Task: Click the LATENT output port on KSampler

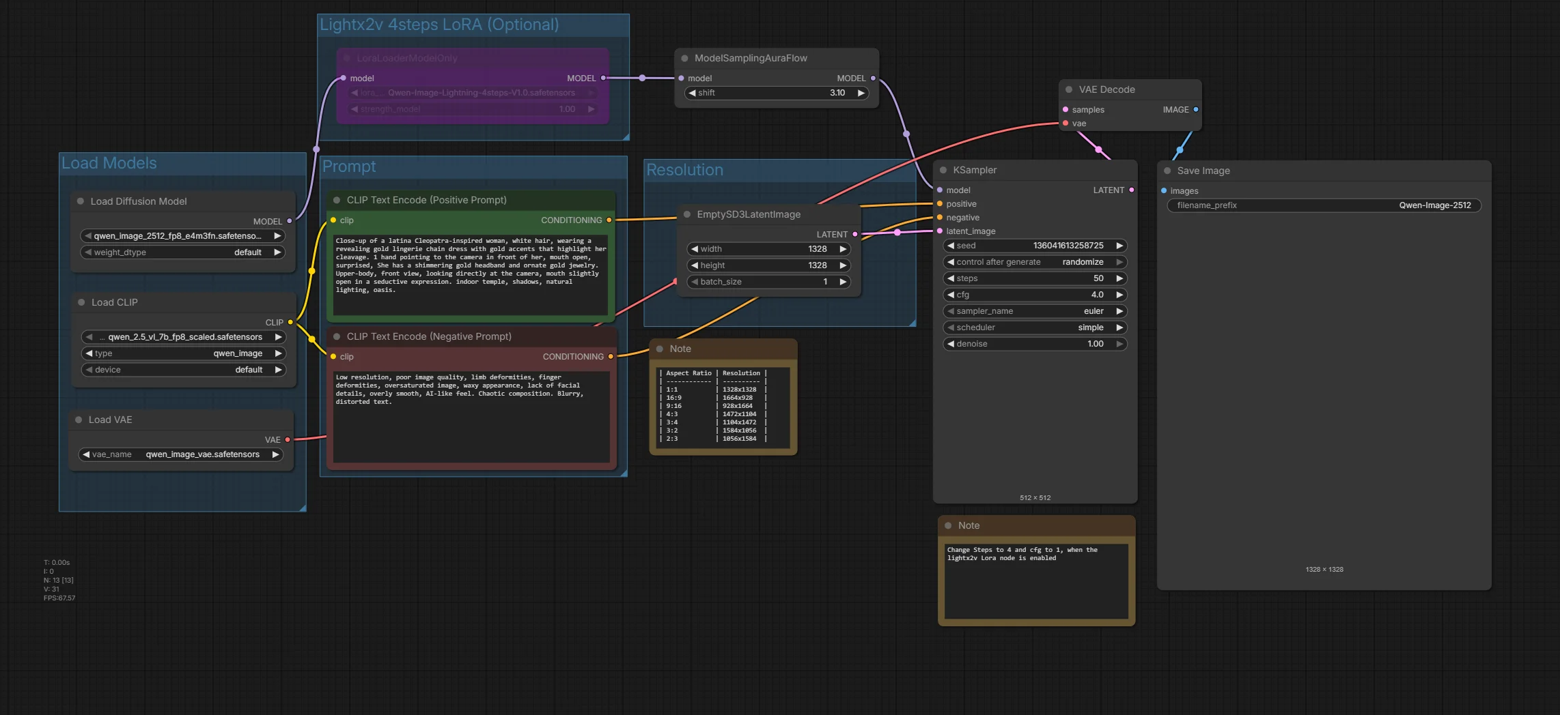Action: point(1132,190)
